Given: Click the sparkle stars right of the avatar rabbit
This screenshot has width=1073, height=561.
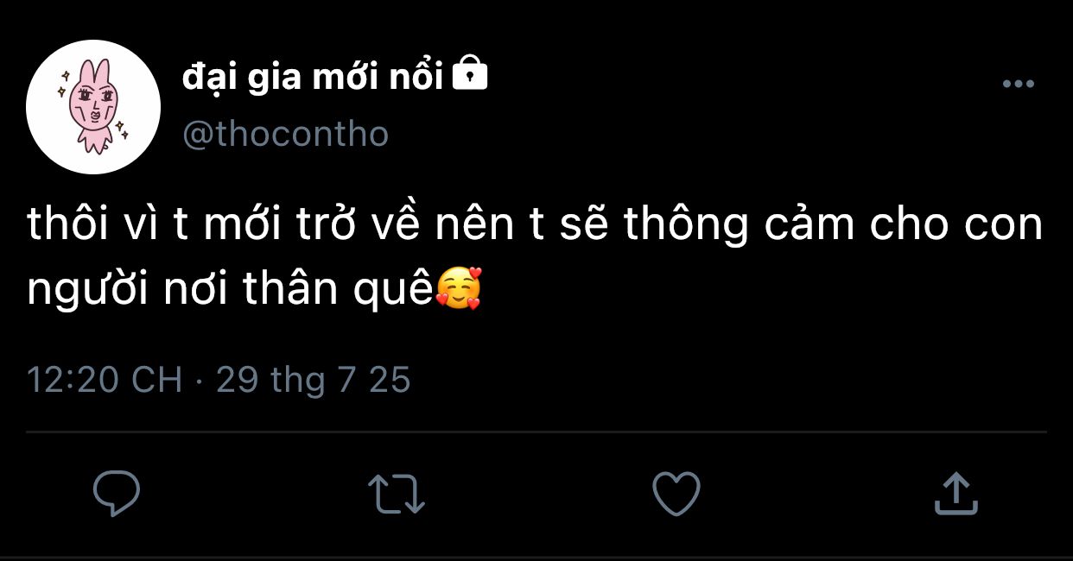Looking at the screenshot, I should [123, 129].
